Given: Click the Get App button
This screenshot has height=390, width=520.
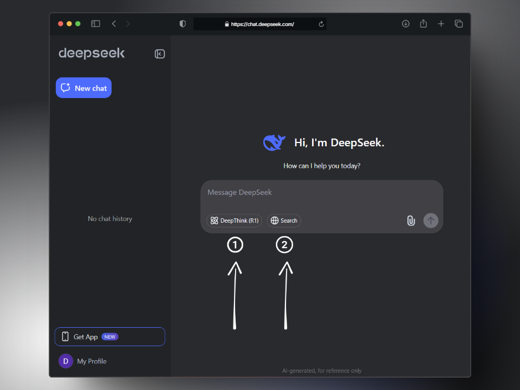Looking at the screenshot, I should point(110,336).
